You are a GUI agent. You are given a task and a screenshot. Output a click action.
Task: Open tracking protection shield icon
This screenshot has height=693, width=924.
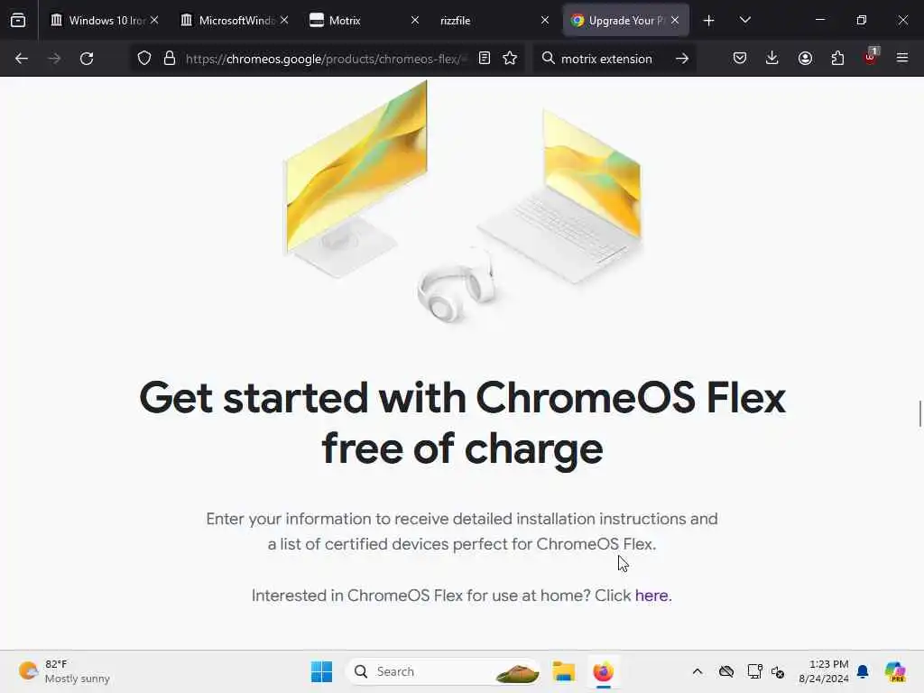click(x=144, y=59)
